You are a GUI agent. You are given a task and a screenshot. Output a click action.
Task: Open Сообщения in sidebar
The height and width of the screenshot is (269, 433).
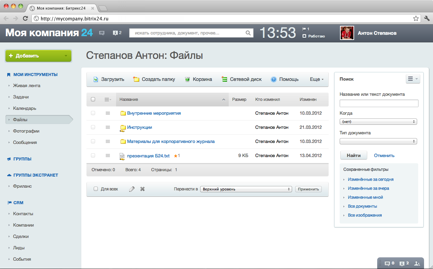(x=25, y=143)
